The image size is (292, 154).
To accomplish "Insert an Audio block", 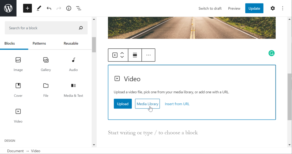I will pyautogui.click(x=73, y=64).
